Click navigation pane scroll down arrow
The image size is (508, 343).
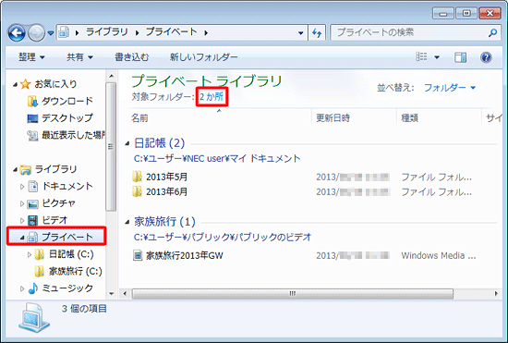(x=111, y=294)
